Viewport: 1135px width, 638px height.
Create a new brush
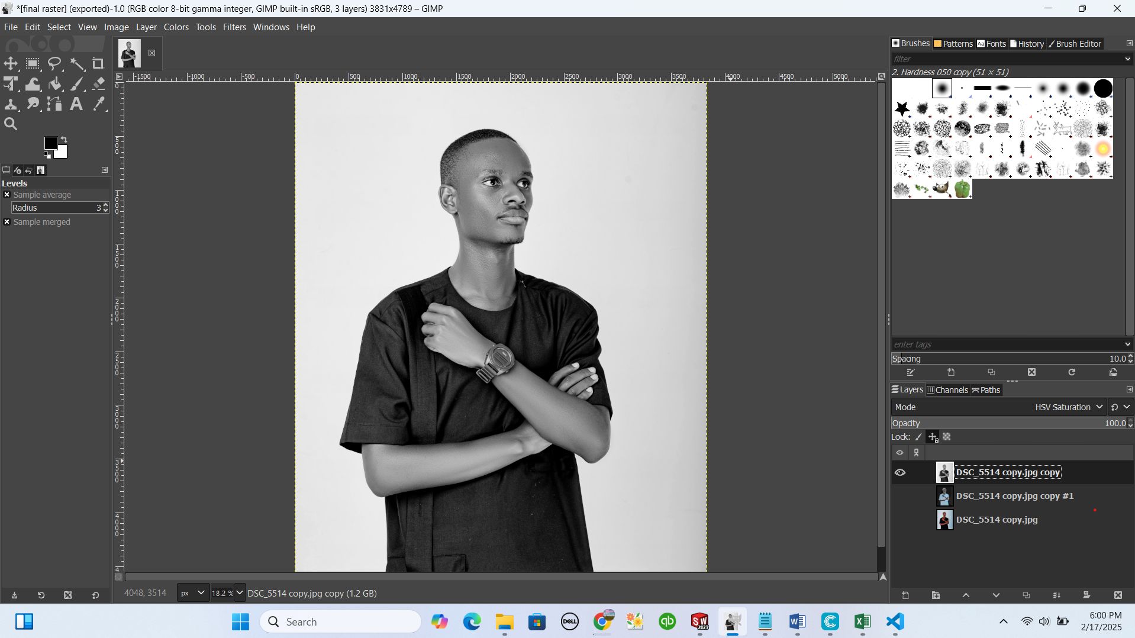(x=951, y=372)
